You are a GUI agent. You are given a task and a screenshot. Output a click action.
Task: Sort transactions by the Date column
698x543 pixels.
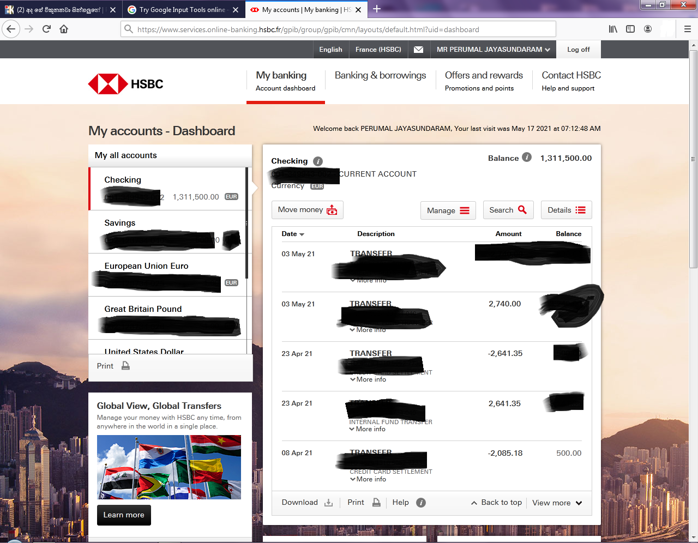pyautogui.click(x=293, y=234)
